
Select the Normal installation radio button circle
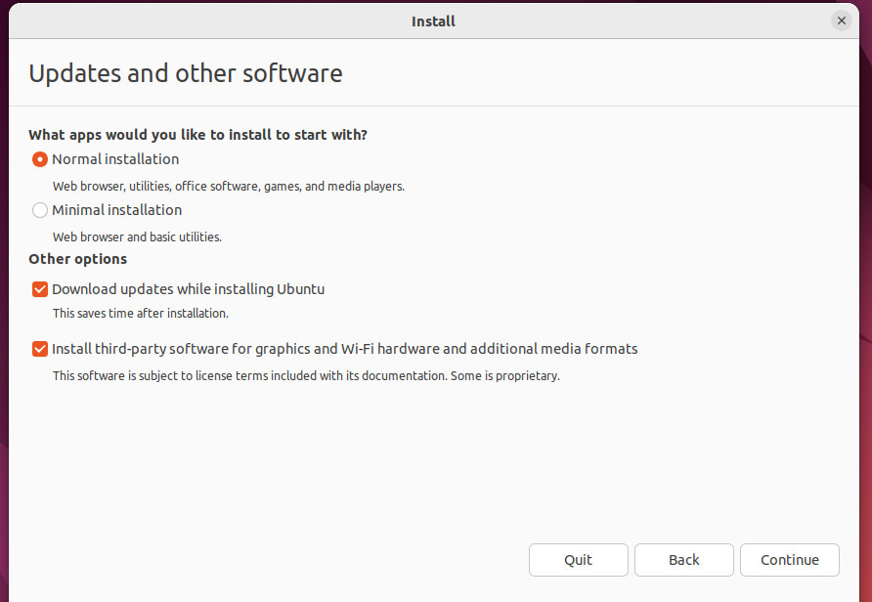coord(40,159)
